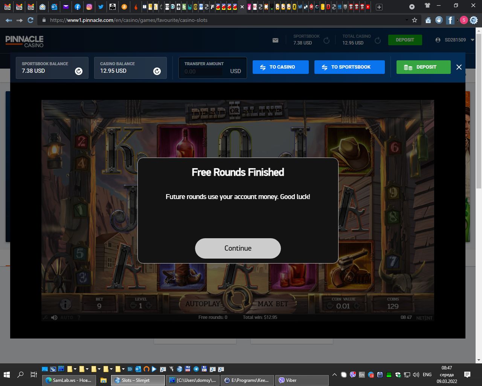Click the system tray volume icon
Viewport: 482px width, 386px height.
point(416,375)
